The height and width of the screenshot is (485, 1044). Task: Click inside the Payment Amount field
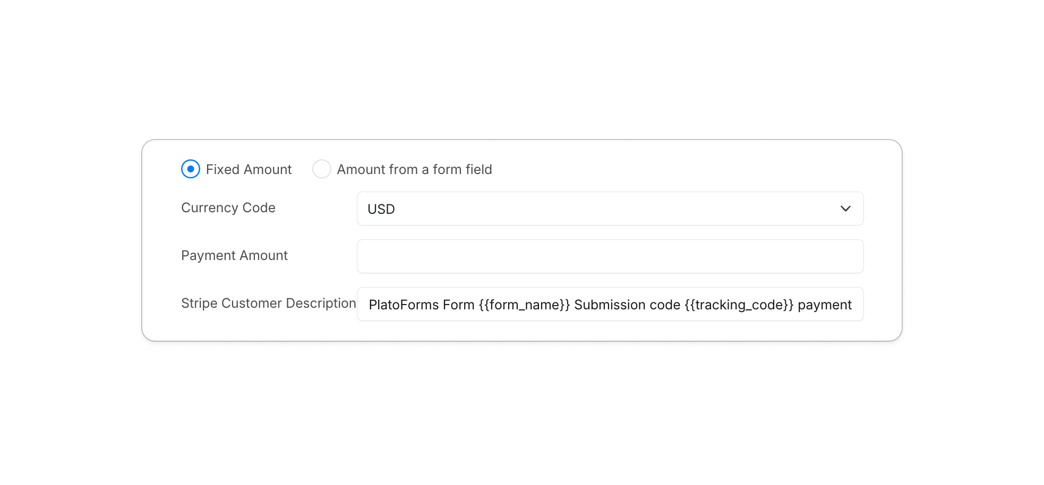610,256
